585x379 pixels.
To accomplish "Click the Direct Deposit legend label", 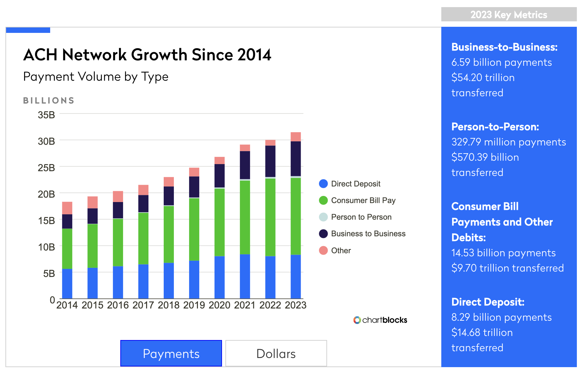I will click(356, 184).
